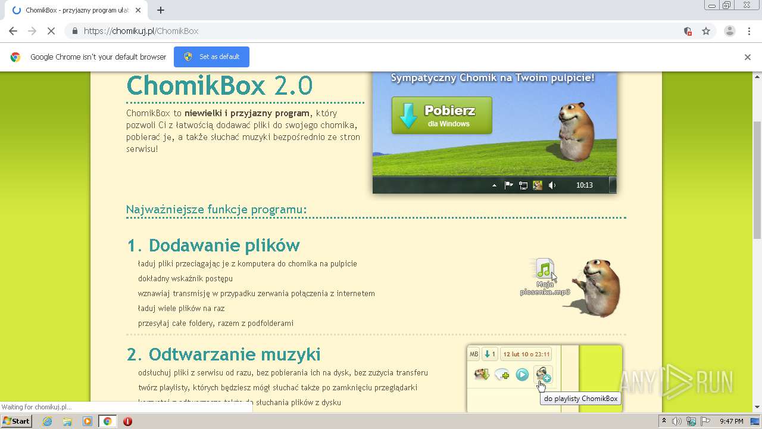Click the Moja piosenka.mp3 file icon
Screen dimensions: 762x429
tap(545, 277)
